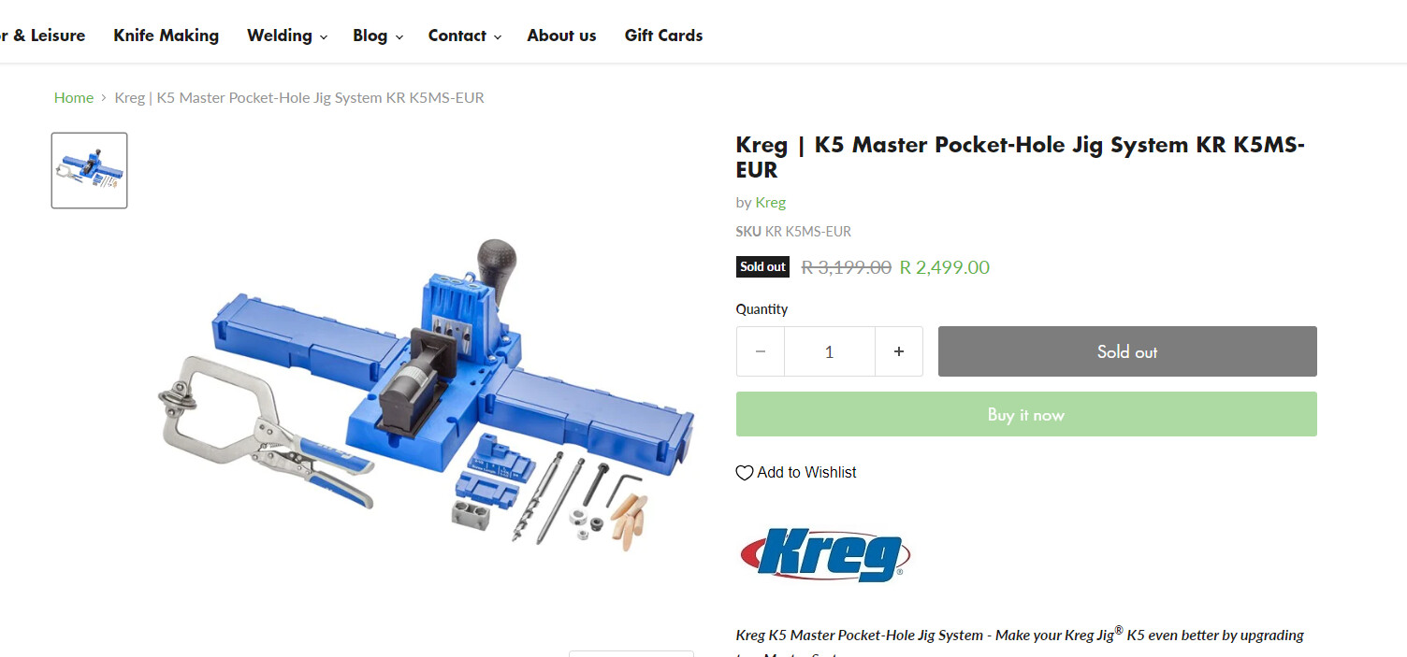Open the About us page

(561, 36)
